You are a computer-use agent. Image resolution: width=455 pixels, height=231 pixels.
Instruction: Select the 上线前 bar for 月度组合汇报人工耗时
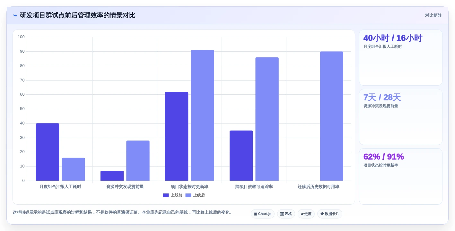tap(48, 152)
